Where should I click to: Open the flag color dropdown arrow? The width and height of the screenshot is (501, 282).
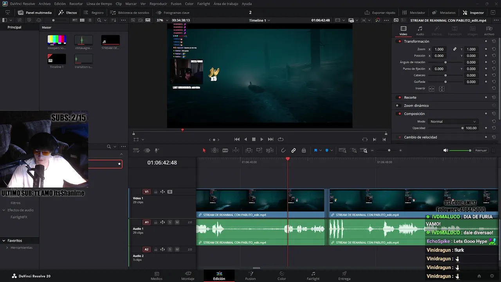pos(321,150)
